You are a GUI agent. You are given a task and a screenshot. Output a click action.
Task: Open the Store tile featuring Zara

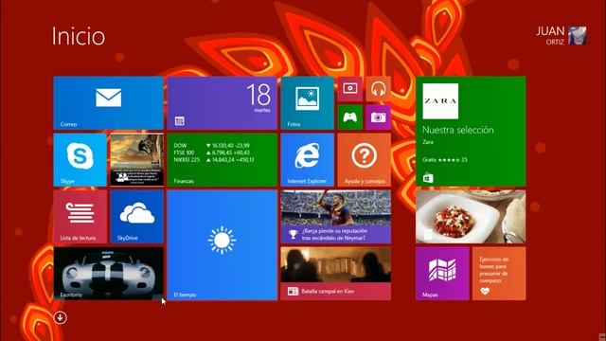471,132
